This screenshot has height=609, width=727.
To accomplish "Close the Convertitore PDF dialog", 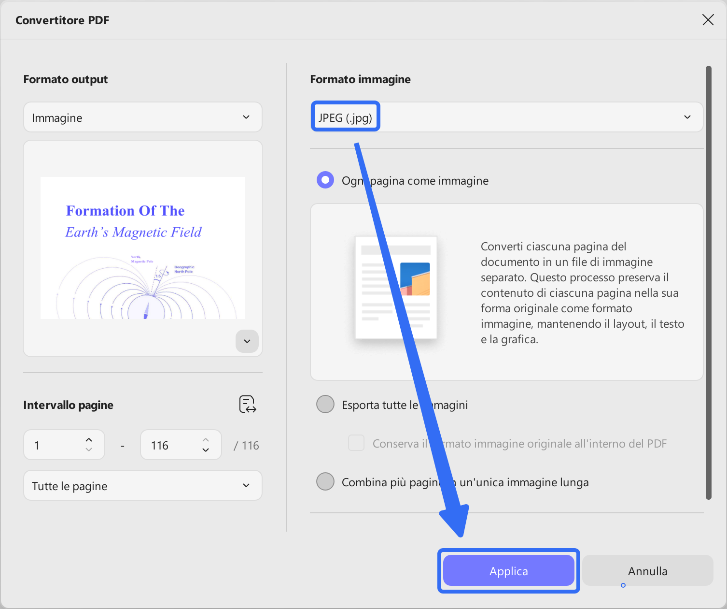I will (708, 20).
